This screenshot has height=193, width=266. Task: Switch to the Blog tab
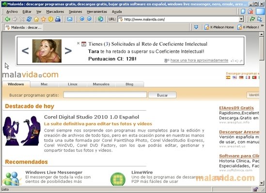point(129,84)
